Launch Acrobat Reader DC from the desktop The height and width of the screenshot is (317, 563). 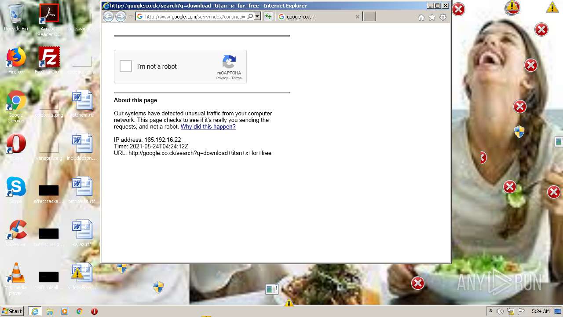[49, 20]
